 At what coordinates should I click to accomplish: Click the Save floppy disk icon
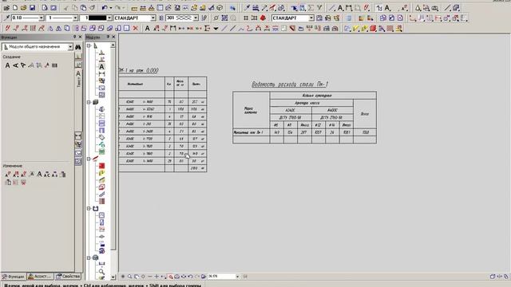(x=32, y=8)
